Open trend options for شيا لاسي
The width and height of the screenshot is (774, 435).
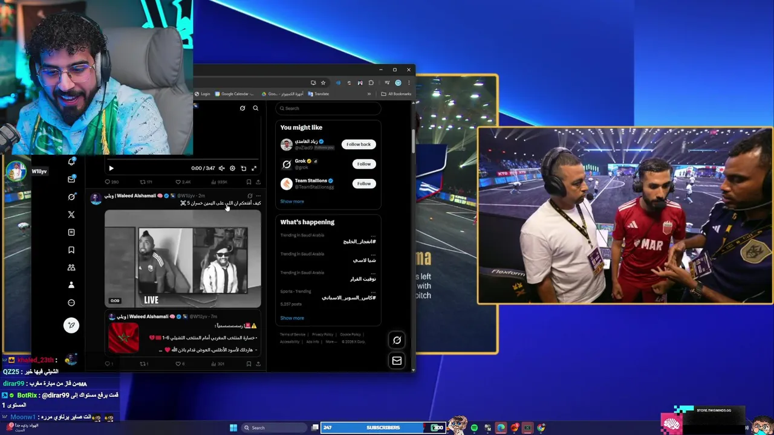(373, 254)
